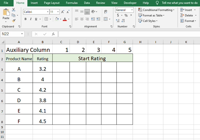This screenshot has height=140, width=200.
Task: Toggle Underline formatting
Action: [x=36, y=19]
